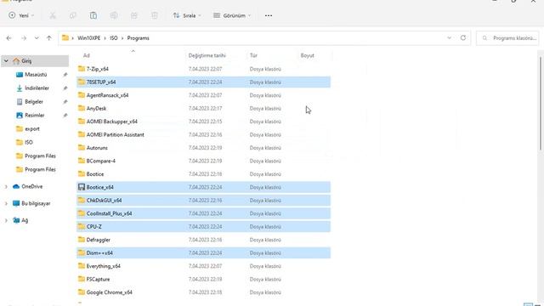Open the Görünüm (View) dropdown
Image resolution: width=544 pixels, height=306 pixels.
[232, 15]
